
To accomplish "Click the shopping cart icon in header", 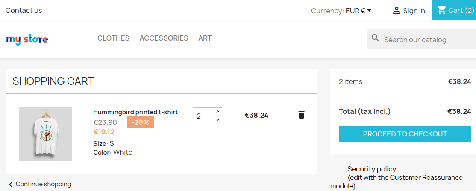I will tap(441, 10).
